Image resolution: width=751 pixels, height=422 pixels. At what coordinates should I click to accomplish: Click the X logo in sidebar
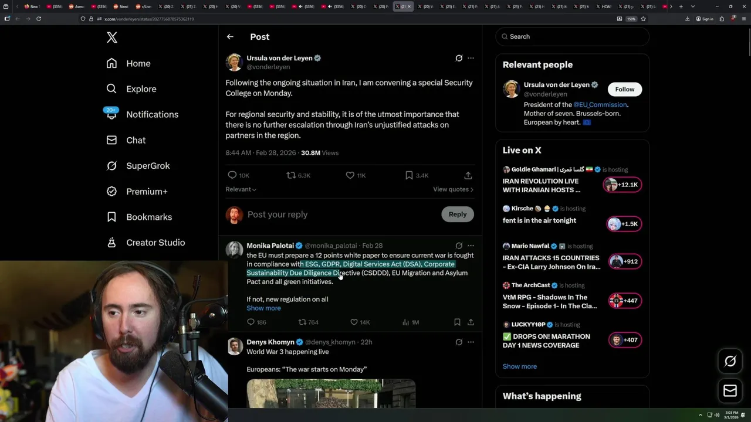tap(112, 38)
